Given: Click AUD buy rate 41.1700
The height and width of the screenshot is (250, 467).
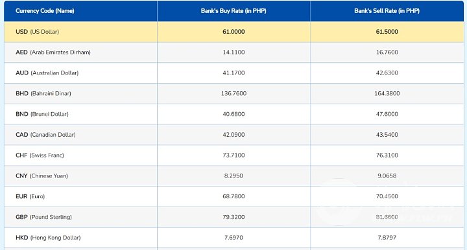Looking at the screenshot, I should click(233, 73).
